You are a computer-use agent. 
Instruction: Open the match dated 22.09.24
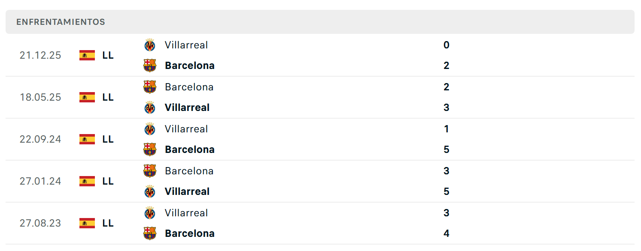click(320, 139)
